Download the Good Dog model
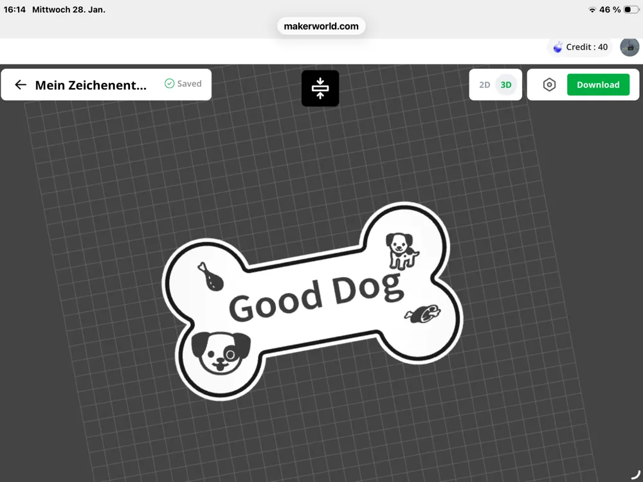Viewport: 643px width, 482px height. [598, 85]
